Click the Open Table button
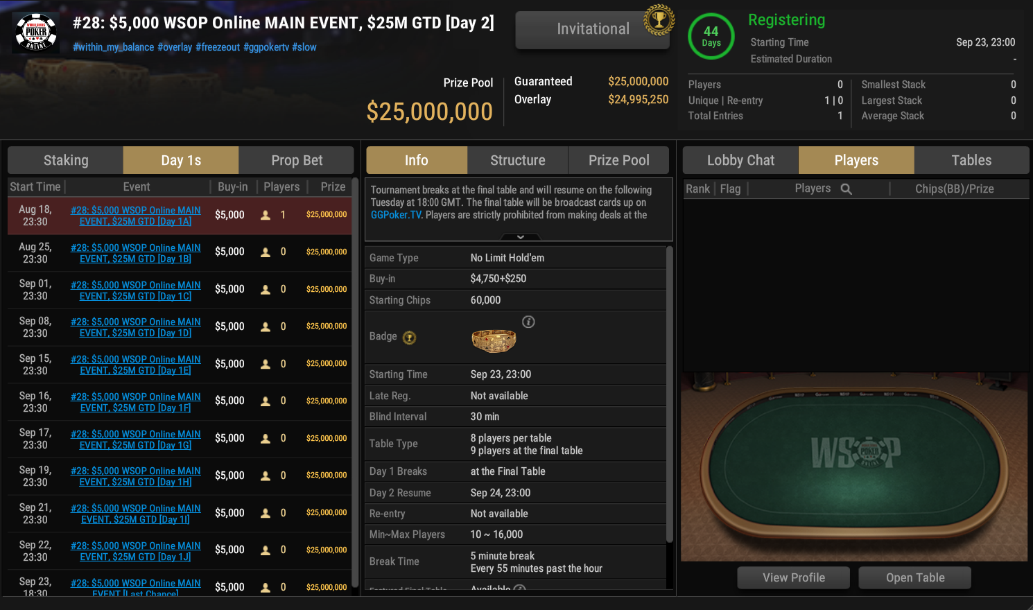The image size is (1033, 610). [x=914, y=577]
